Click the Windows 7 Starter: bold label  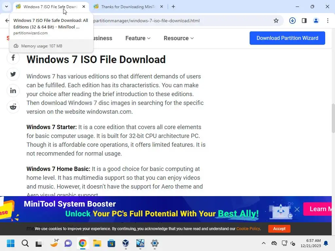51,127
